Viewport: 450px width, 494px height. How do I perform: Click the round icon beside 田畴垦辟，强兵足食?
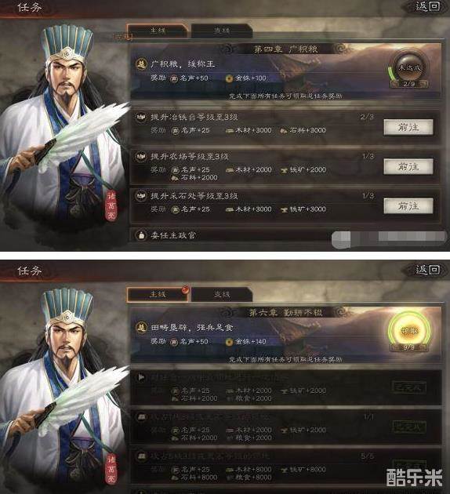tap(141, 327)
